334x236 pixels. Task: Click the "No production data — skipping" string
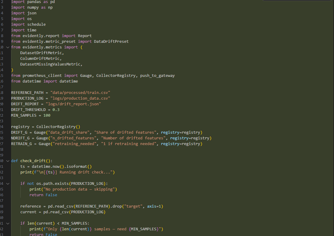coord(79,189)
